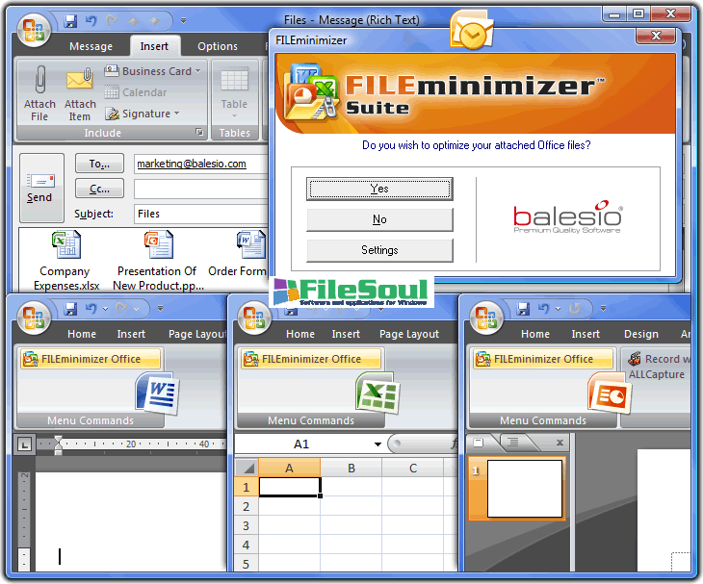Click Record with ALLCapture icon in PowerPoint
The width and height of the screenshot is (703, 584).
(635, 359)
